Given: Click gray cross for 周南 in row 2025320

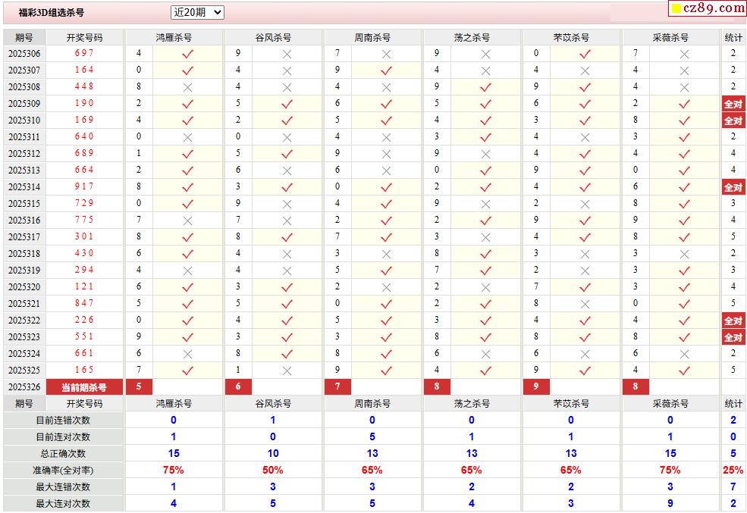Looking at the screenshot, I should tap(386, 287).
